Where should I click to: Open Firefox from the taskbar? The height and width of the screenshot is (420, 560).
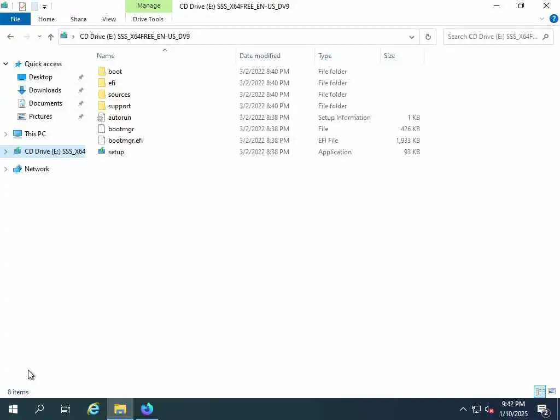(x=147, y=409)
